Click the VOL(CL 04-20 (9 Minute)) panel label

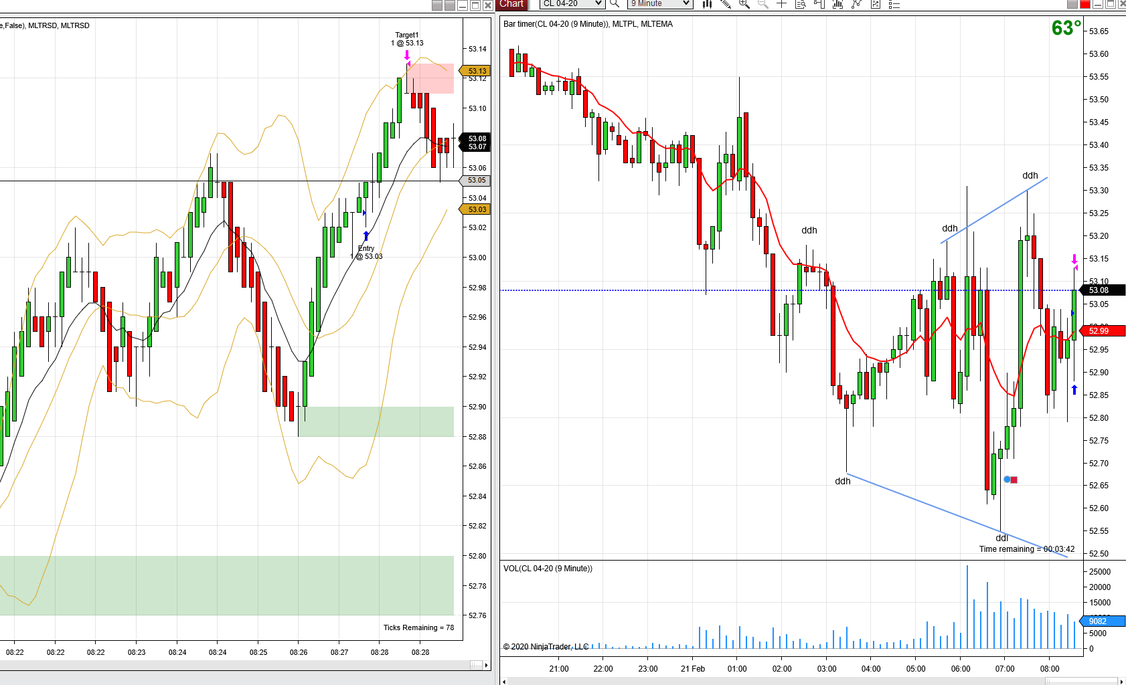pyautogui.click(x=548, y=569)
